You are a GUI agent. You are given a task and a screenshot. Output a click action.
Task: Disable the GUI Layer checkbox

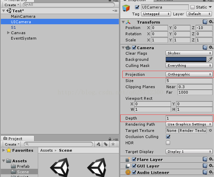[x=134, y=166]
